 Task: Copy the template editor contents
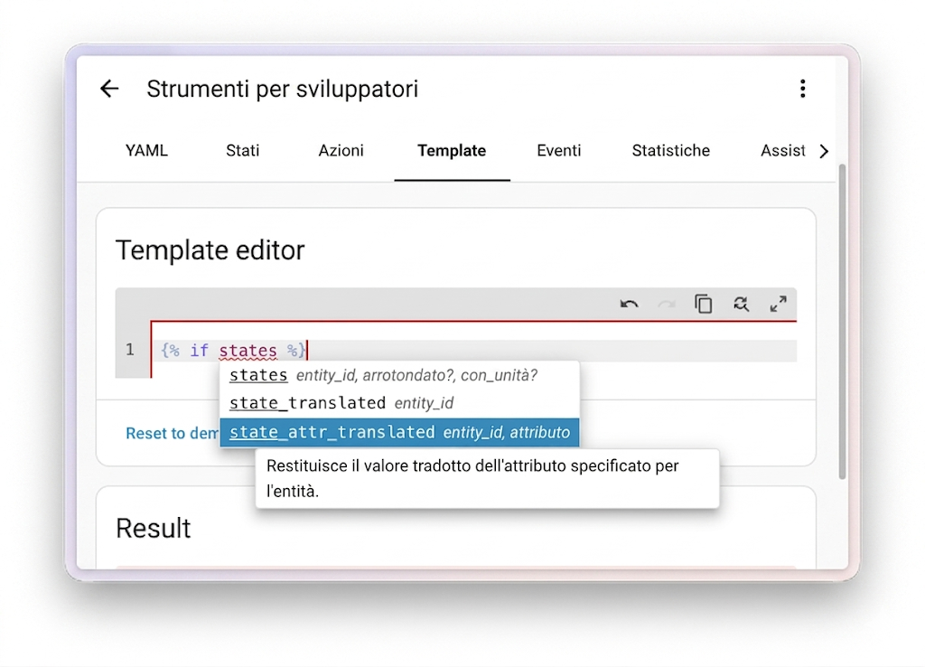(703, 304)
